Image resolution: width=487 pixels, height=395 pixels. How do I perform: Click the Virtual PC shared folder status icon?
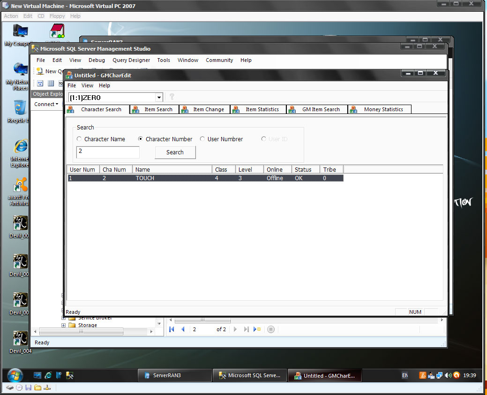[38, 387]
